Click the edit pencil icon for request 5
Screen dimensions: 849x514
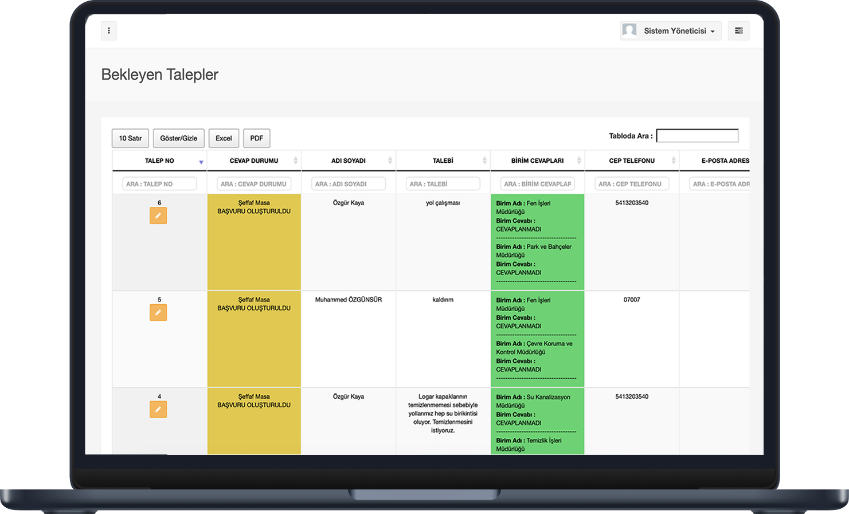[158, 313]
